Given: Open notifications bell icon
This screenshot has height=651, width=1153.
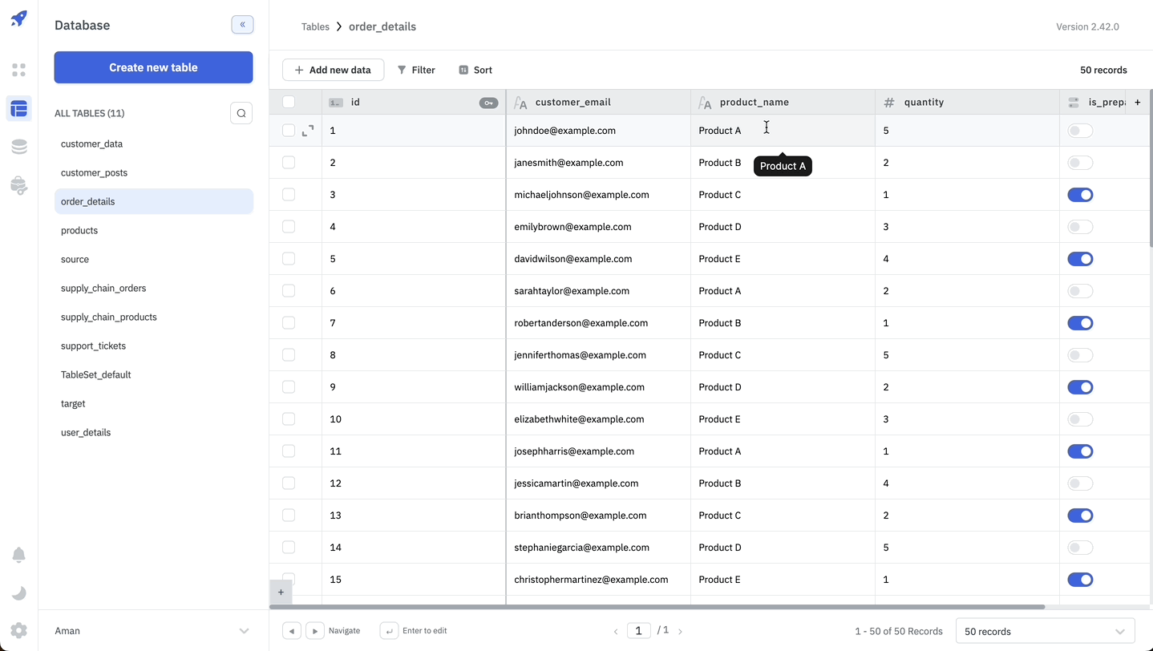Looking at the screenshot, I should (18, 555).
